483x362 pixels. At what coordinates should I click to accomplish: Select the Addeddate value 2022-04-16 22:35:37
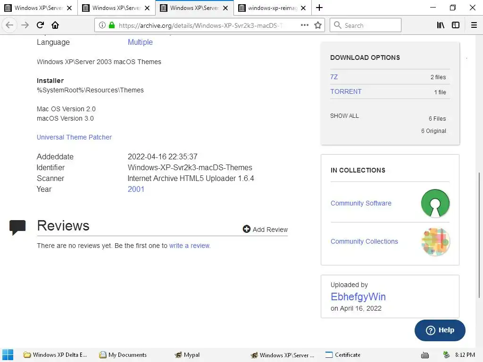[x=162, y=156]
